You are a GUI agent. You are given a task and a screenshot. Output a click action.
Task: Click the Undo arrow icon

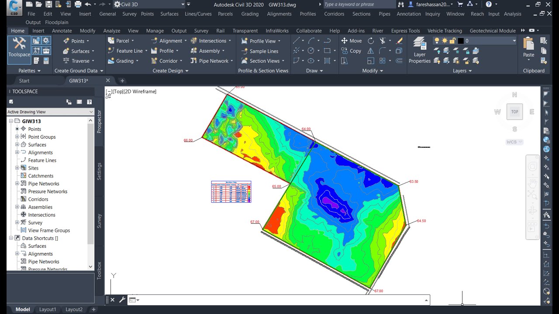[88, 4]
